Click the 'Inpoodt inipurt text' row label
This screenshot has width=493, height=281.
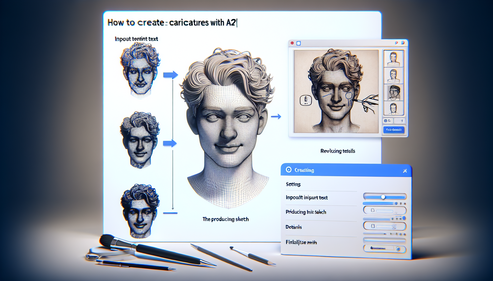pyautogui.click(x=307, y=198)
